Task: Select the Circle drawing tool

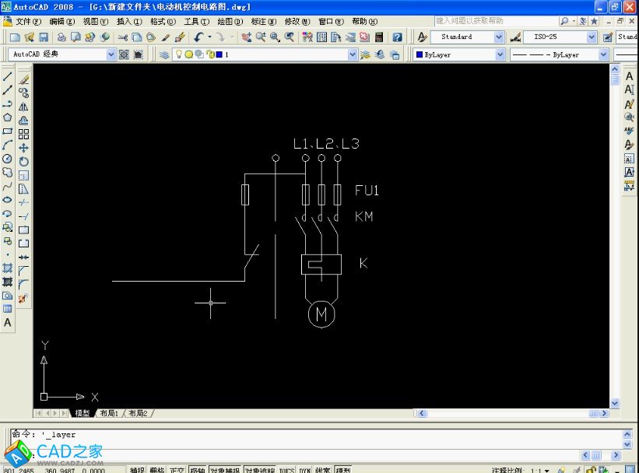Action: coord(7,159)
